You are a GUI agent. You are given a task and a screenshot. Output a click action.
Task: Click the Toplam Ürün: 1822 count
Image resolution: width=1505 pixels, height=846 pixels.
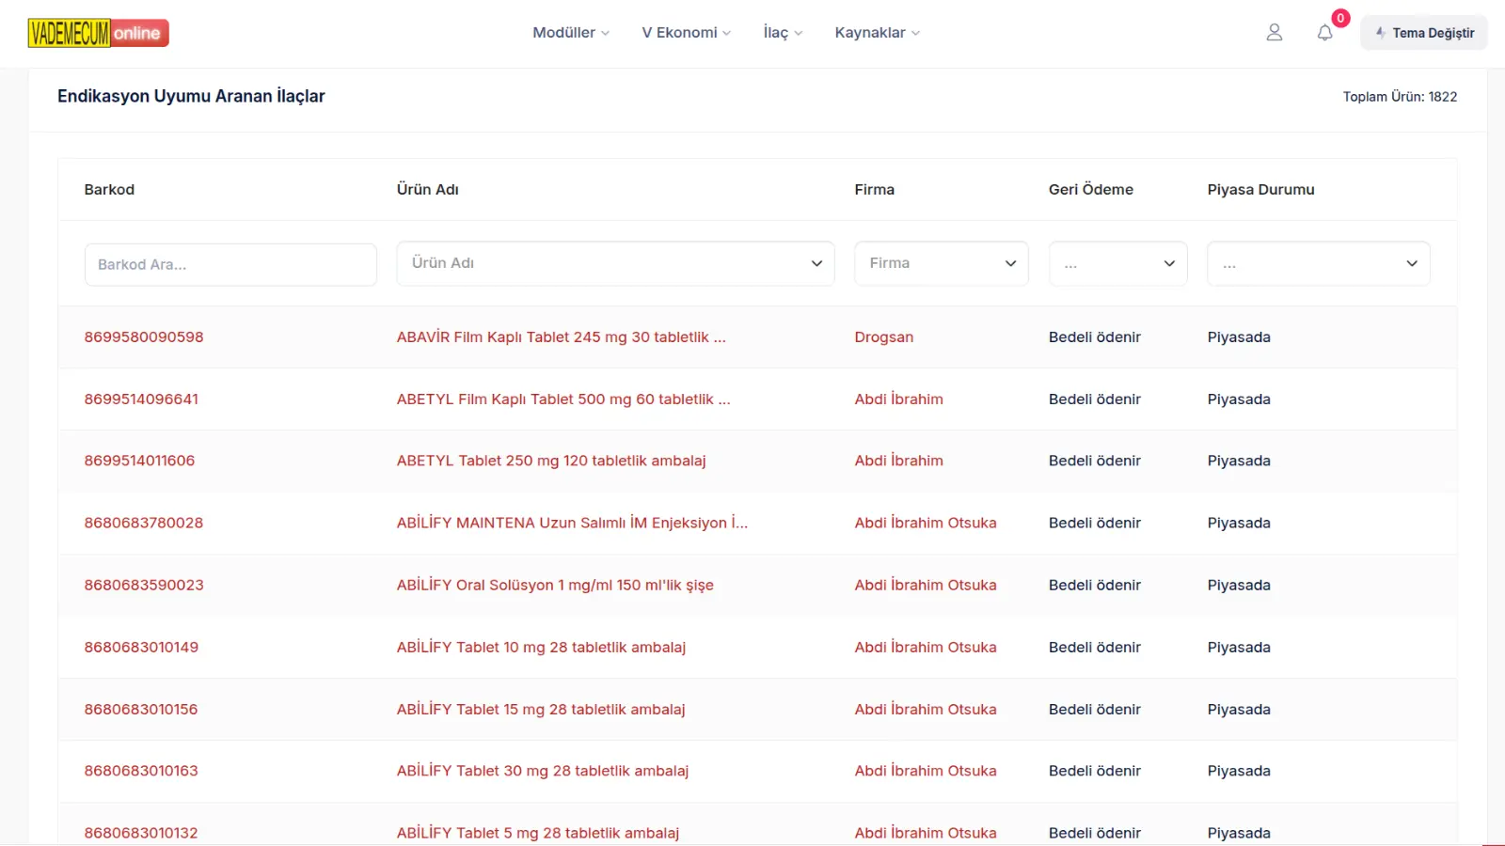click(x=1400, y=97)
